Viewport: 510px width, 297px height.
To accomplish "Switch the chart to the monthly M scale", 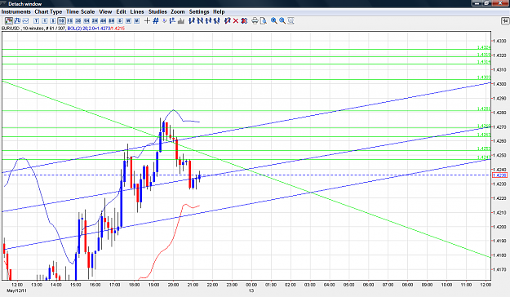I will (136, 21).
